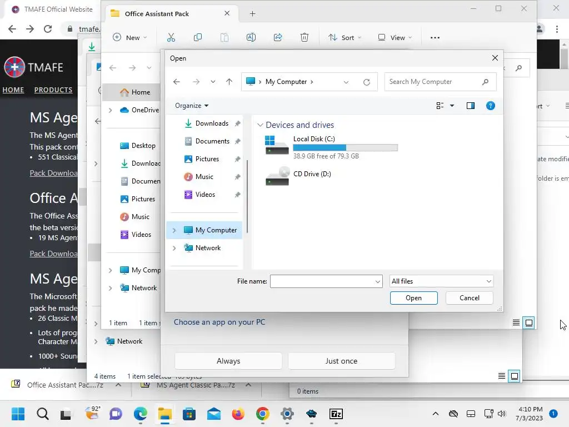Expand My Computer in Open dialog tree
The height and width of the screenshot is (427, 569).
(x=174, y=230)
